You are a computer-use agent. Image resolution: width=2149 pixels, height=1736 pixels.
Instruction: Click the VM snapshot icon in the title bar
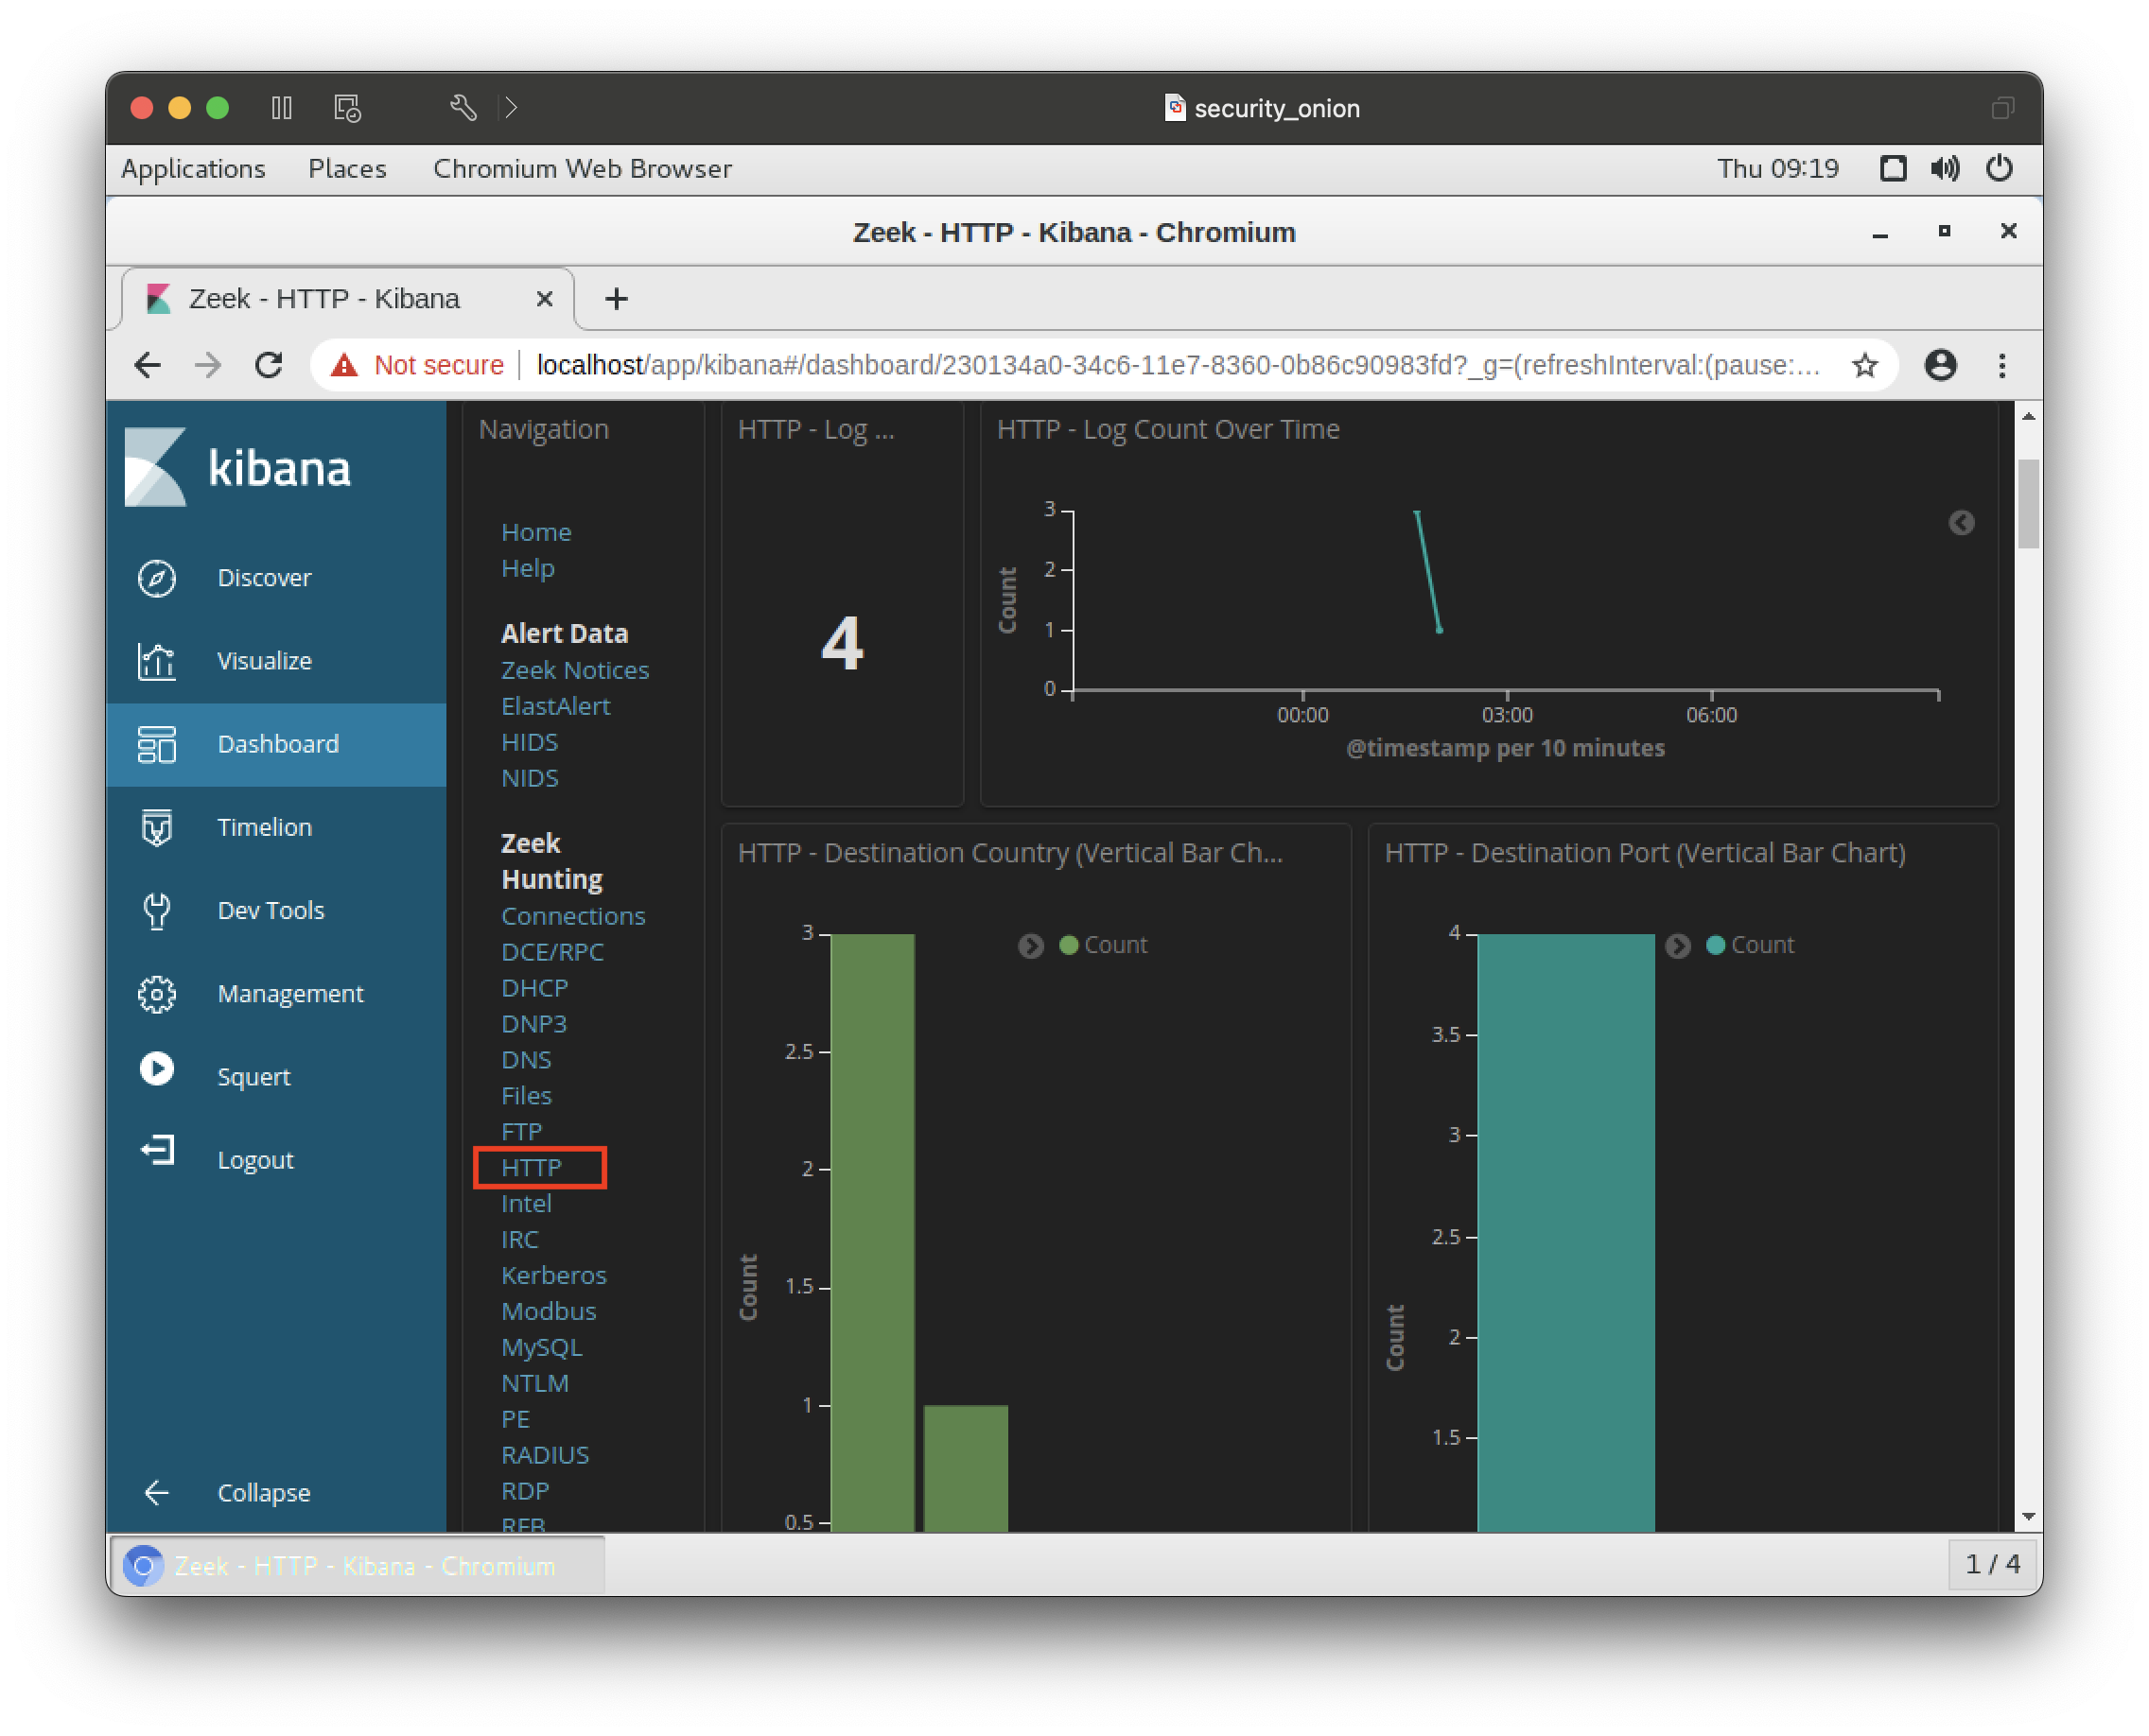click(347, 107)
